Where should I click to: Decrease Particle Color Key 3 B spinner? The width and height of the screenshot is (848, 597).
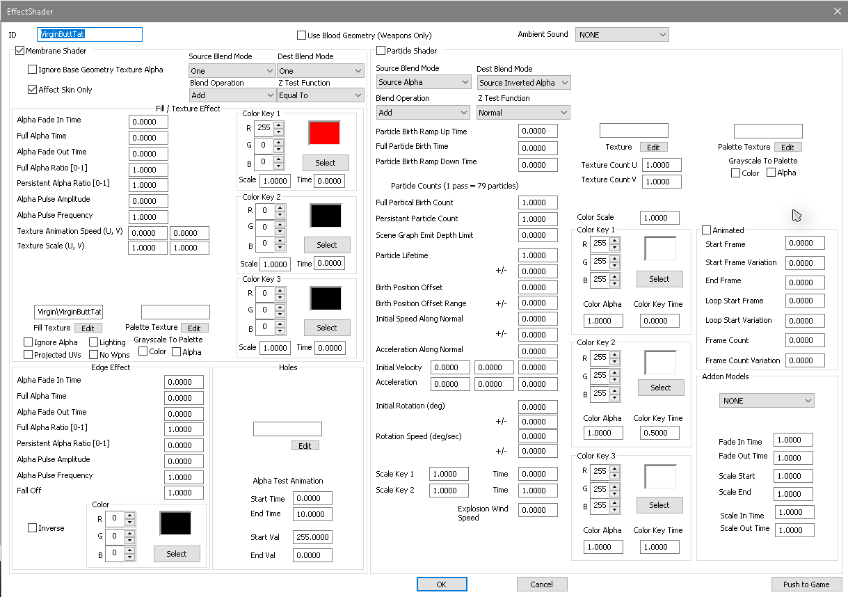click(x=614, y=509)
